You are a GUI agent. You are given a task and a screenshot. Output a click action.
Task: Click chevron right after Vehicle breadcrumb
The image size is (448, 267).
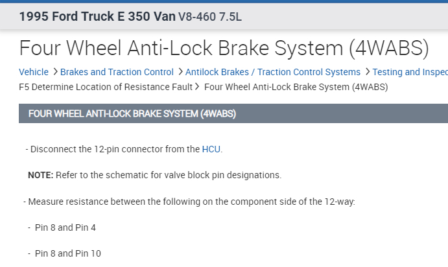pyautogui.click(x=55, y=72)
